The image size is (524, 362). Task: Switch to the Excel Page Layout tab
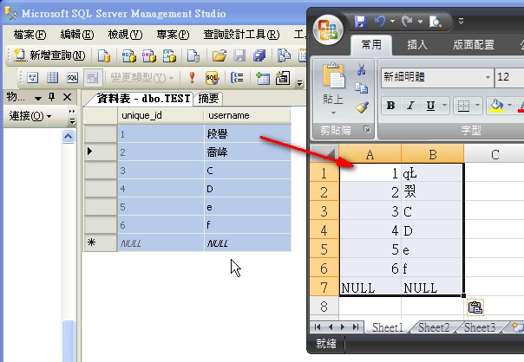click(x=474, y=44)
